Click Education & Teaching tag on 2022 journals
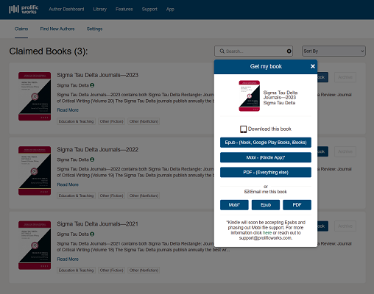The width and height of the screenshot is (374, 294). click(76, 196)
